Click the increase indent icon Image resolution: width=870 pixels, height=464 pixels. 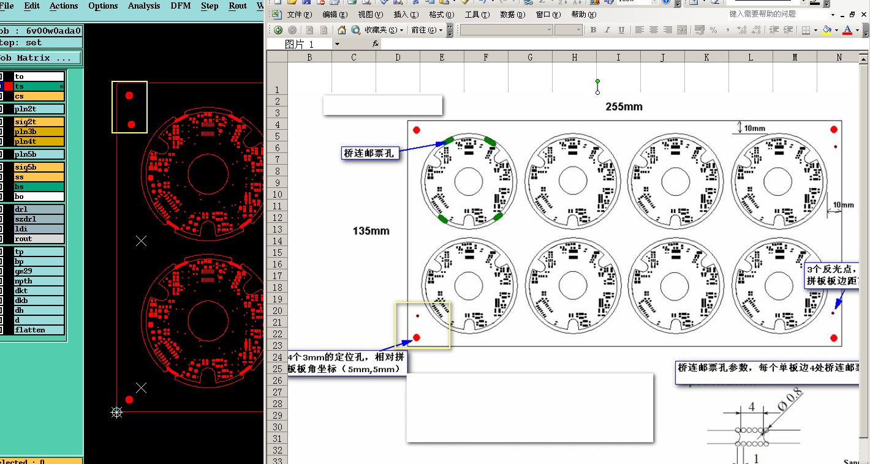point(789,29)
